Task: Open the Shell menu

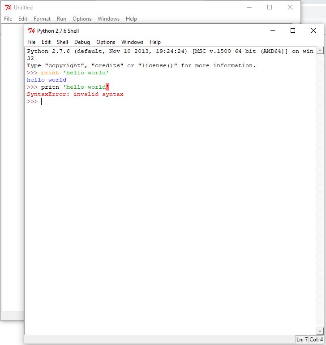Action: (x=62, y=42)
